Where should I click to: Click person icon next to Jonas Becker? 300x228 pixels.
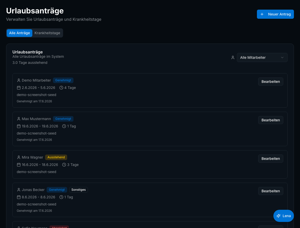(x=18, y=190)
